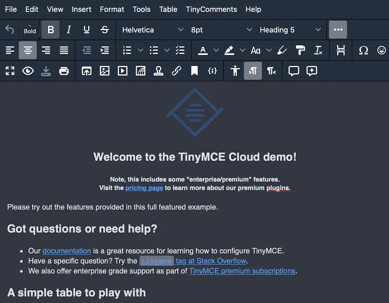Open the Format menu
Screen dimensions: 389x303
coord(112,9)
